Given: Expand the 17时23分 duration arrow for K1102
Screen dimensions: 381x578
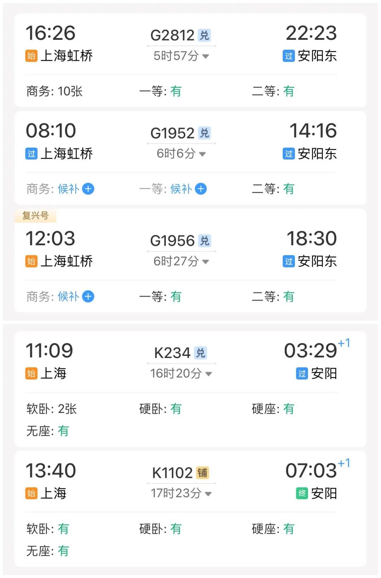Looking at the screenshot, I should tap(208, 493).
